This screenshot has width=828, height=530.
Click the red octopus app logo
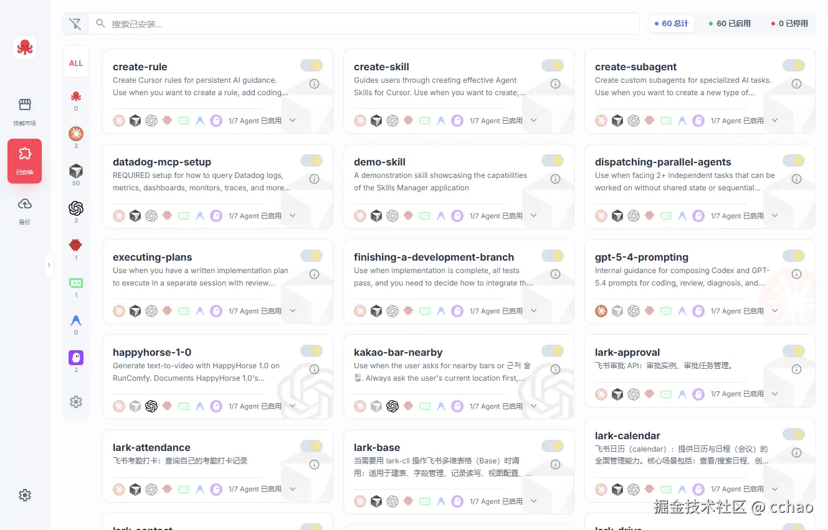point(25,47)
